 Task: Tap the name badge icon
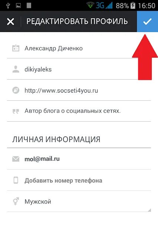(x=16, y=48)
